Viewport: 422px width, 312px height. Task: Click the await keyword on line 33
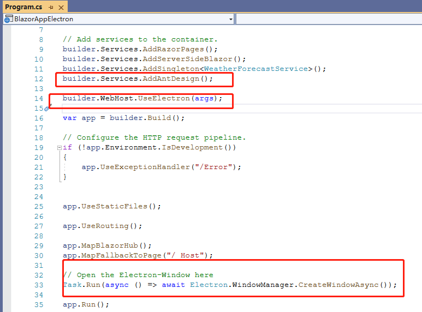173,285
